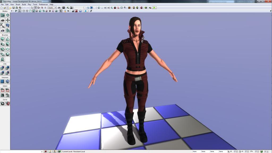
Task: Click the CSG Subtract button
Action: pos(8,68)
